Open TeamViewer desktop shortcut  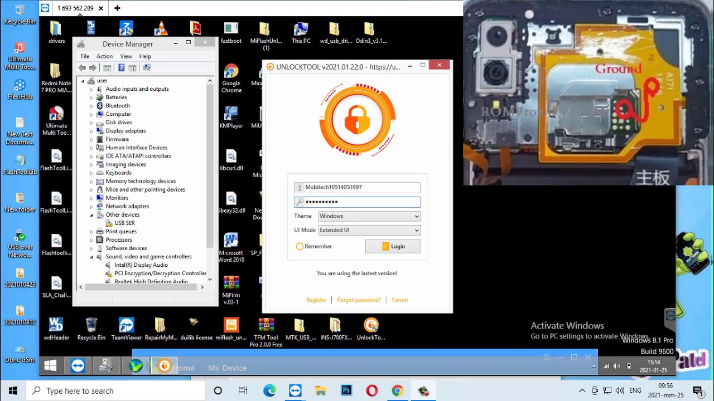pyautogui.click(x=127, y=329)
